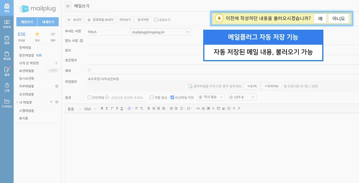This screenshot has width=359, height=183.
Task: Apply superscript formatting
Action: click(x=137, y=108)
